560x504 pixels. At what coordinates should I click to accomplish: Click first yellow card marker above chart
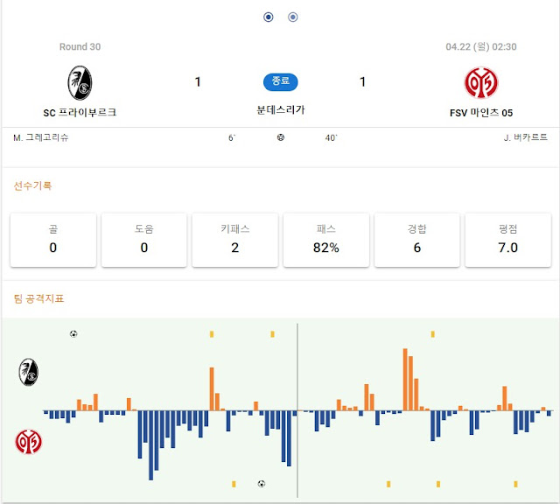[212, 334]
